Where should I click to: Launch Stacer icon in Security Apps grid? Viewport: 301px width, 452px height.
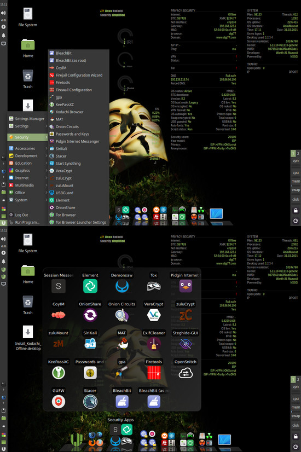[90, 402]
